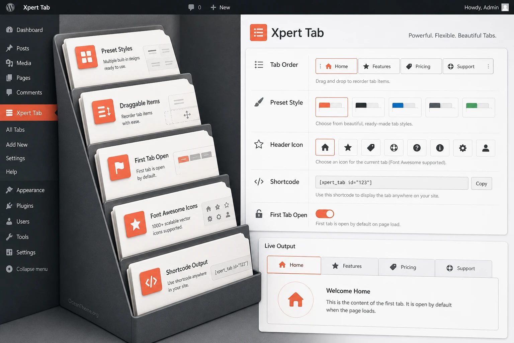Switch to Features tab in Live Output

350,266
